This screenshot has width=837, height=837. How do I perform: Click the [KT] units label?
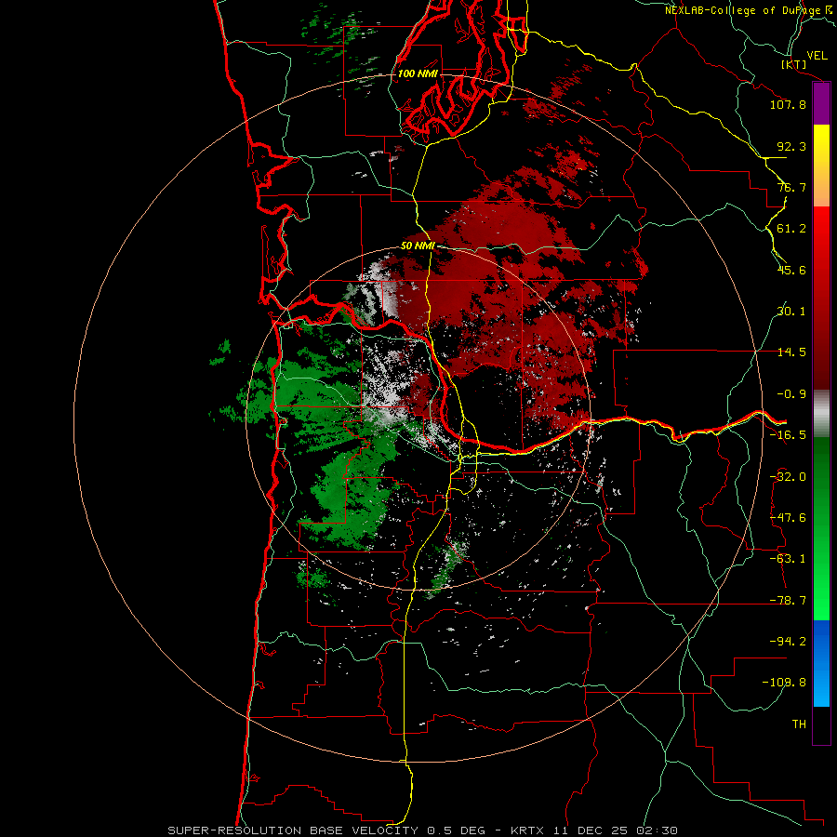[794, 64]
